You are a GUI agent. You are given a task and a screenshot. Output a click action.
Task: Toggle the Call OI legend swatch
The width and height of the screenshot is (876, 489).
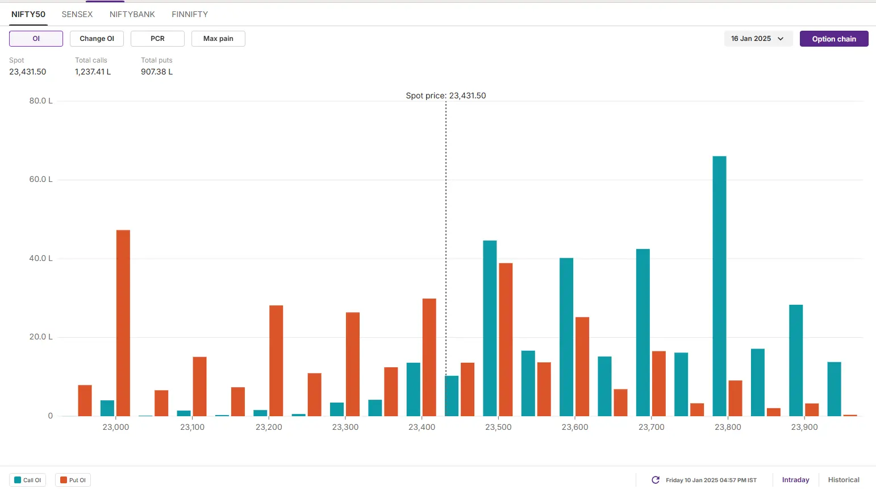click(x=18, y=480)
